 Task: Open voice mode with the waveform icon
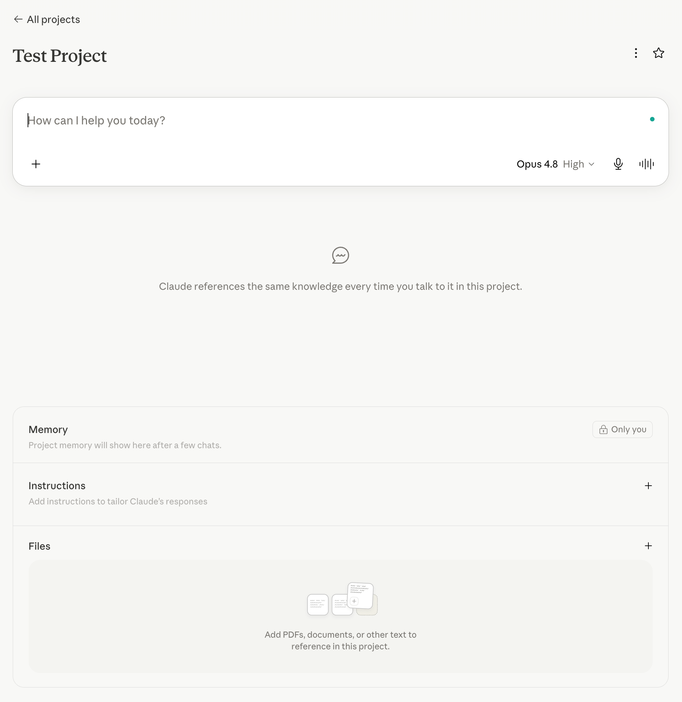coord(647,164)
